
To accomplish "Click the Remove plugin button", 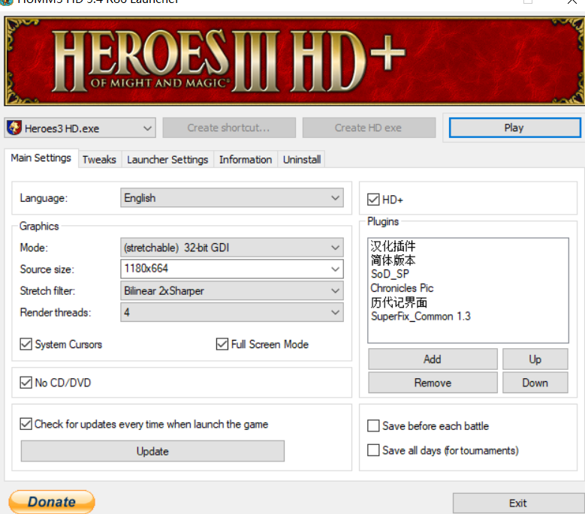I will pyautogui.click(x=433, y=383).
